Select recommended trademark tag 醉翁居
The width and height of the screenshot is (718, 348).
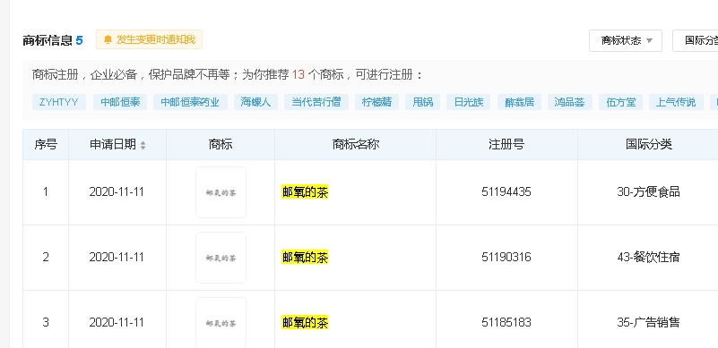click(x=519, y=102)
